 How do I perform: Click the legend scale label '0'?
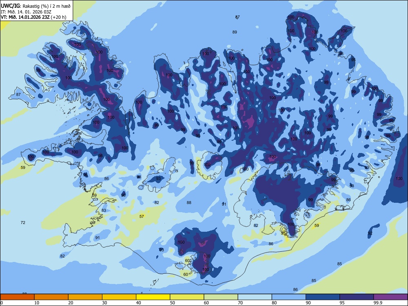coord(2,303)
